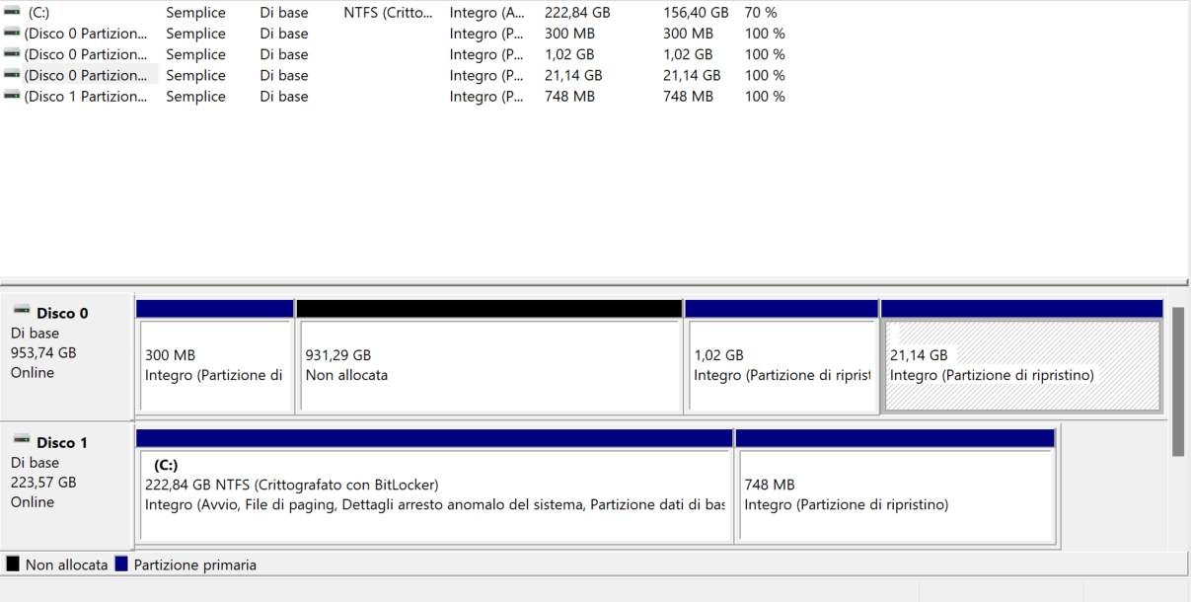1191x602 pixels.
Task: Click the drive icon in the 21,14 GB list row
Action: tap(12, 75)
